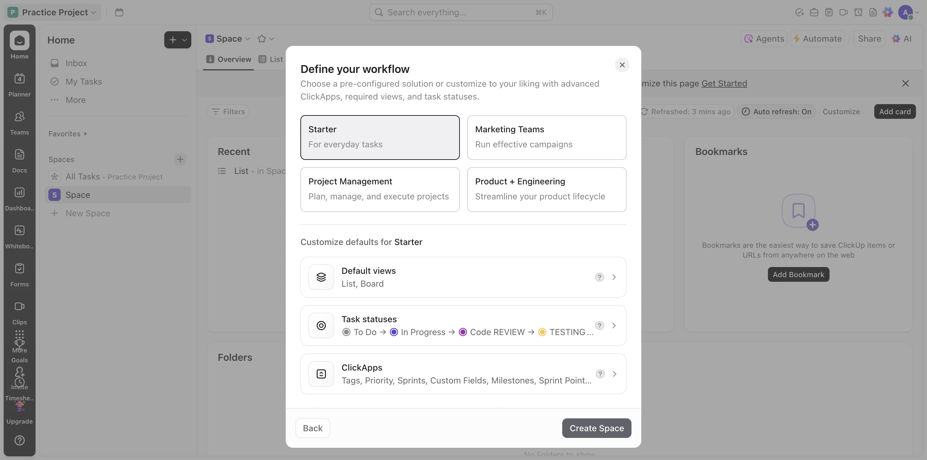Open Dashboards from the sidebar
The image size is (927, 460).
[19, 199]
